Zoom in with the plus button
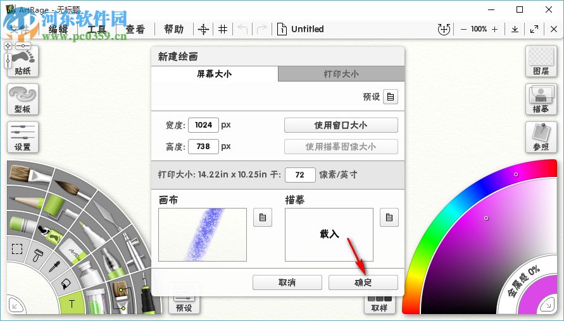Screen dimensions: 564x321 coord(495,30)
